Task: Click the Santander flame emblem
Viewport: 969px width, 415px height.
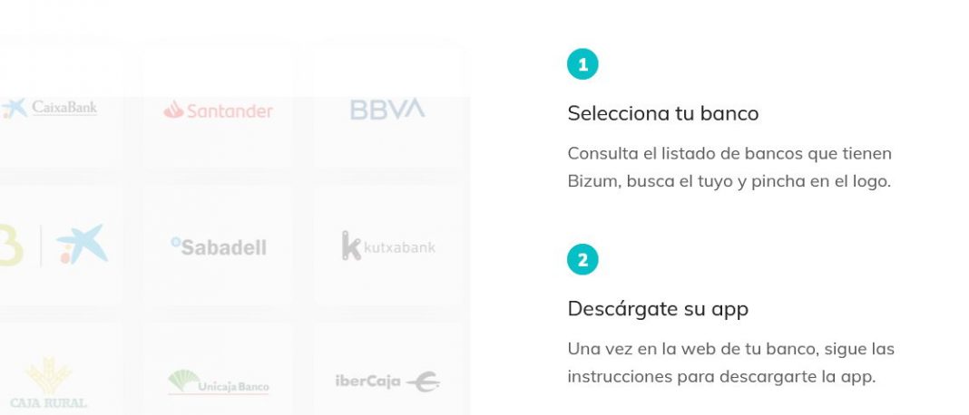Action: (173, 111)
